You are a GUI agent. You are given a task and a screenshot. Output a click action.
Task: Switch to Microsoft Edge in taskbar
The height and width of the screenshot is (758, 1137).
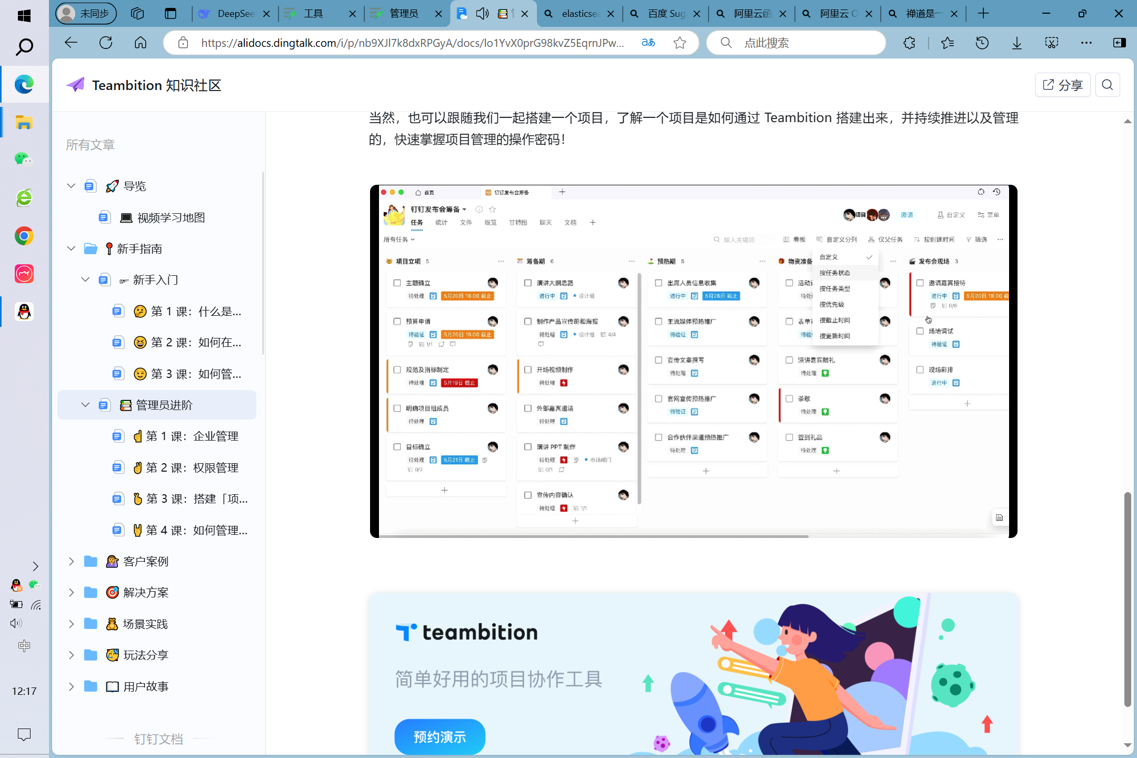pyautogui.click(x=24, y=84)
